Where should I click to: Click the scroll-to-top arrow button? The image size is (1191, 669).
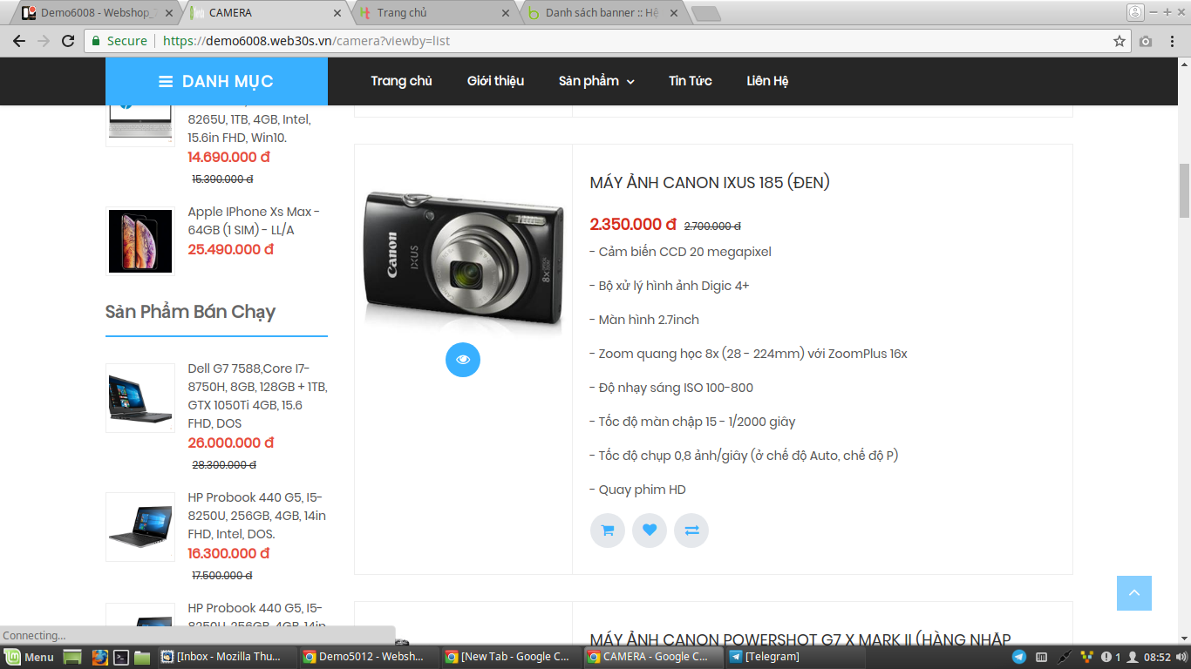(1134, 593)
